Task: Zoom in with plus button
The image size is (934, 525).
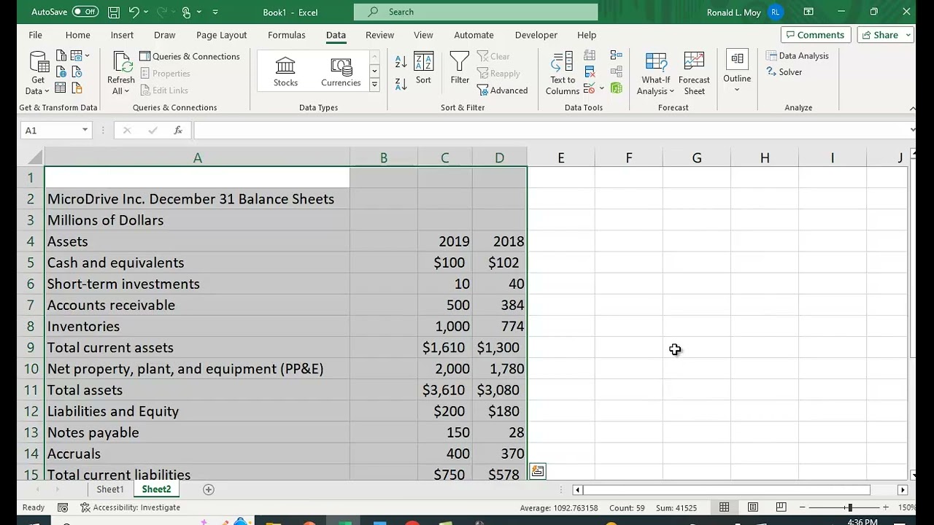Action: coord(885,507)
